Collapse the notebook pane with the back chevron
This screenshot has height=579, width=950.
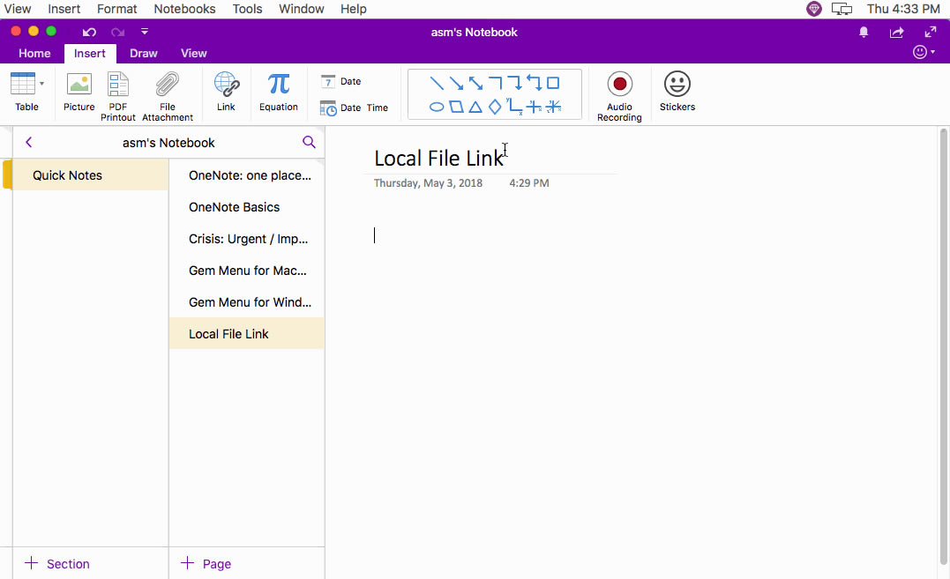28,142
